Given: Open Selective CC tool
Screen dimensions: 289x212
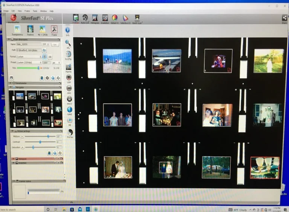Looking at the screenshot, I should coord(126,18).
